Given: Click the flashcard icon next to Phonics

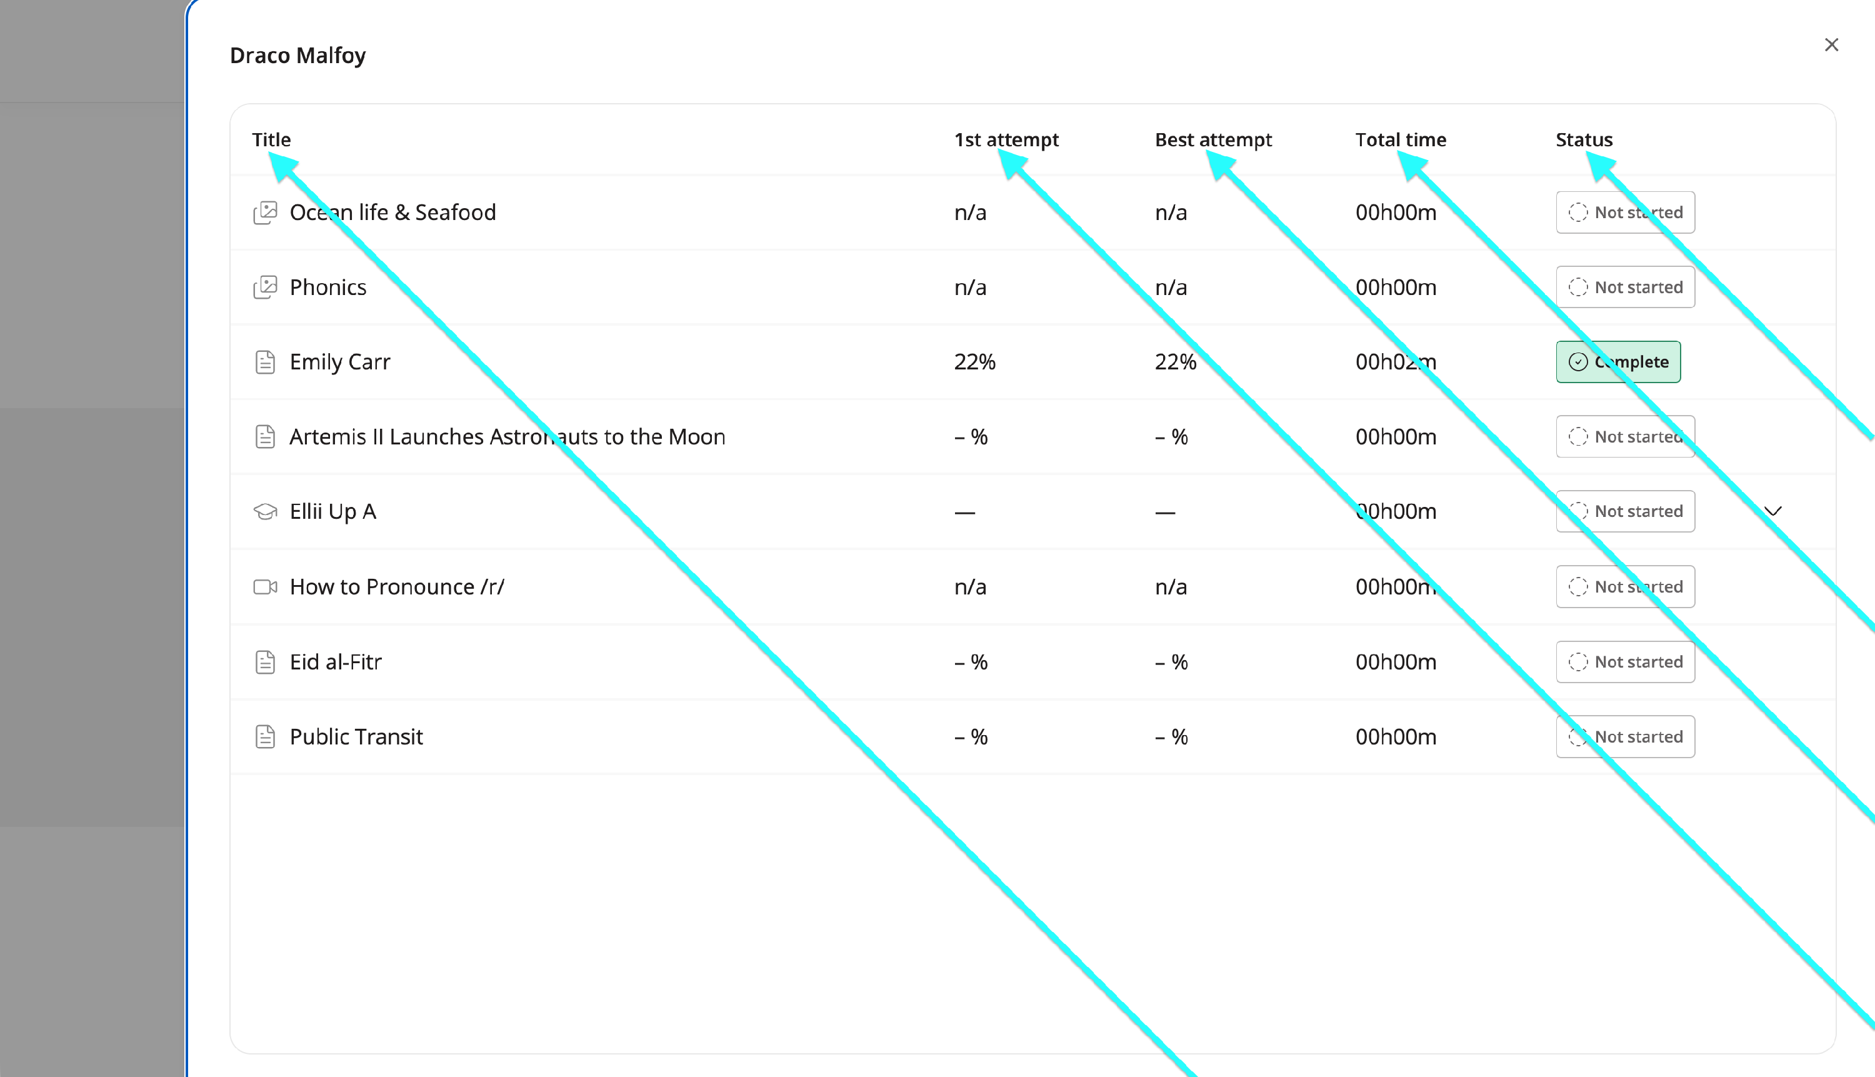Looking at the screenshot, I should pos(265,288).
